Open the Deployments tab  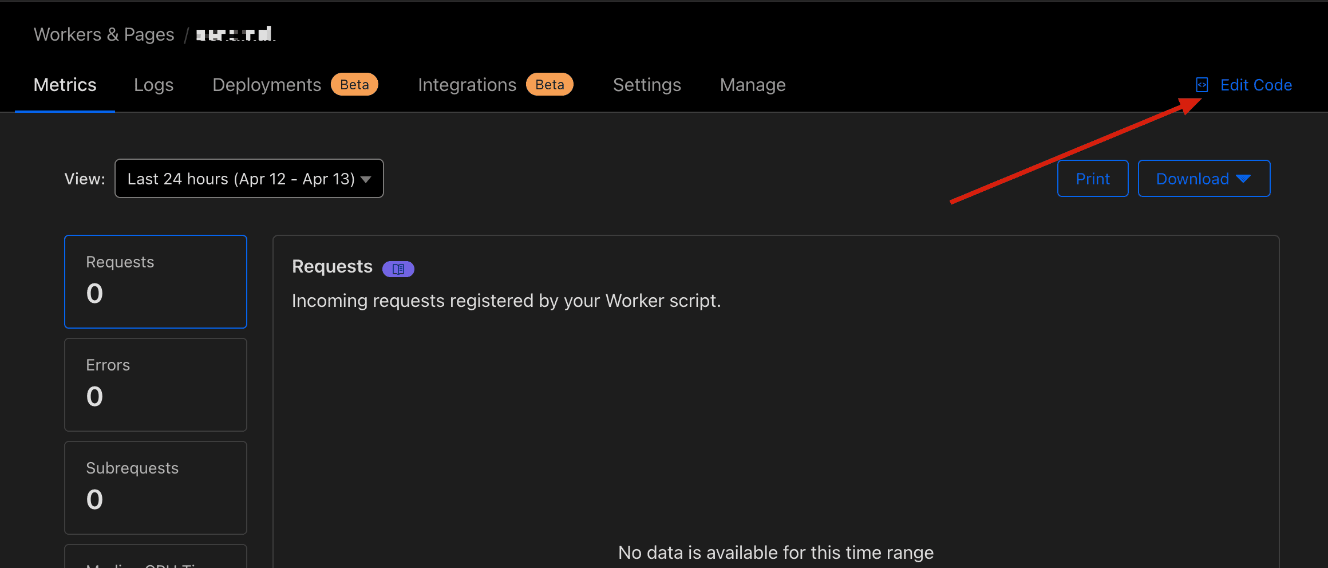point(267,85)
